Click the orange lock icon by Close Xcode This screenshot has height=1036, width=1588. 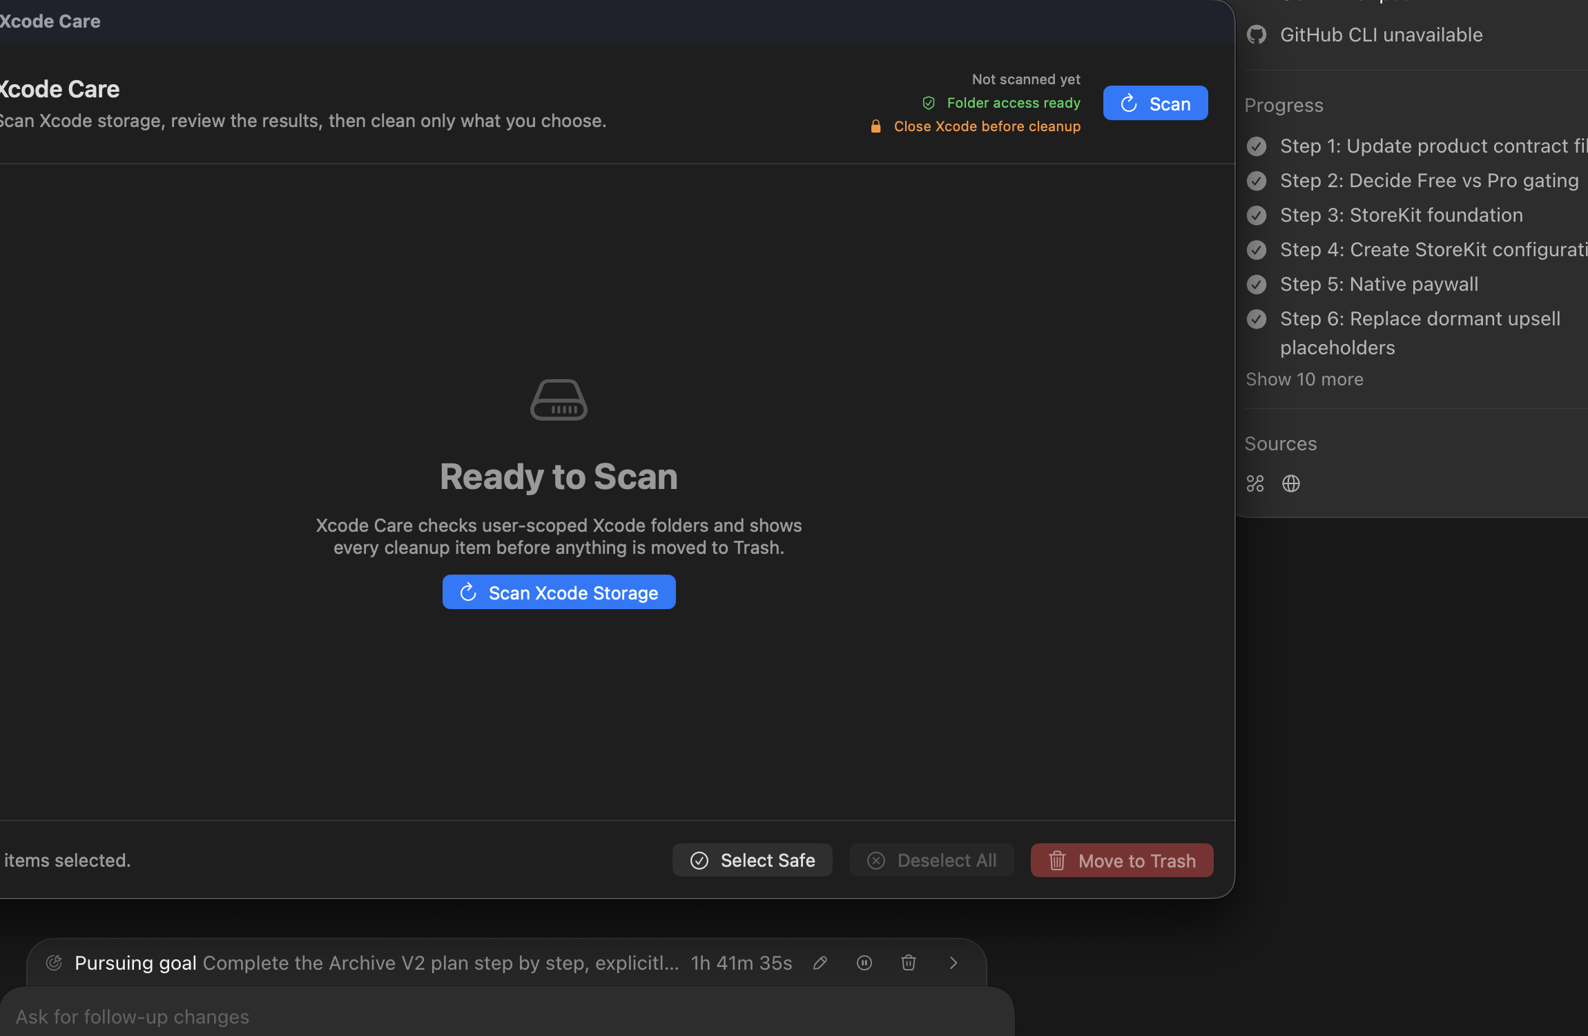click(875, 126)
